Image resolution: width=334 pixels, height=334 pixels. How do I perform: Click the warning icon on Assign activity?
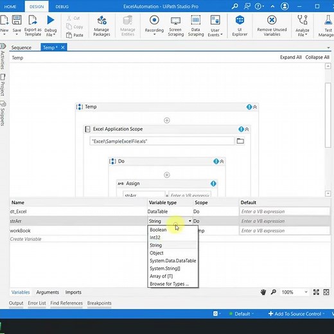click(213, 184)
